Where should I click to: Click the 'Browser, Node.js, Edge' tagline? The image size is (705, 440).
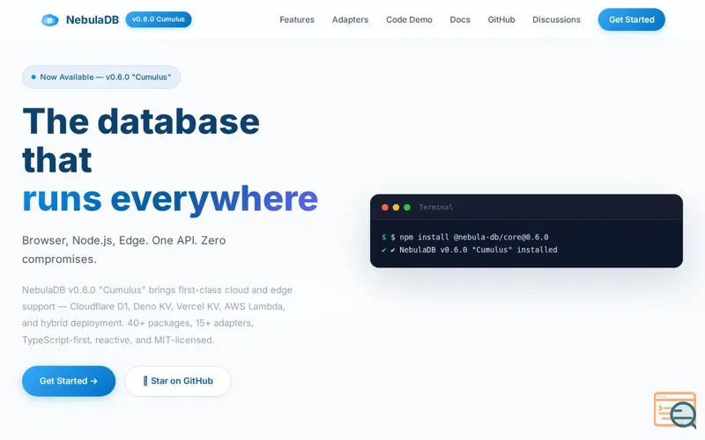coord(123,250)
